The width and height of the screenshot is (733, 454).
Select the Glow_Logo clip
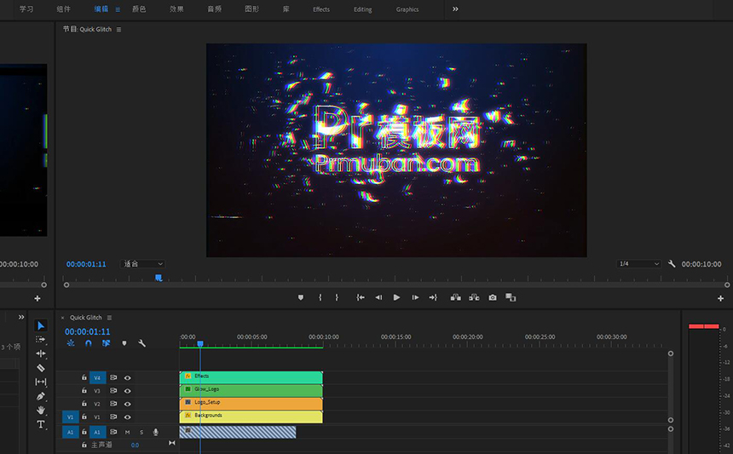click(251, 390)
